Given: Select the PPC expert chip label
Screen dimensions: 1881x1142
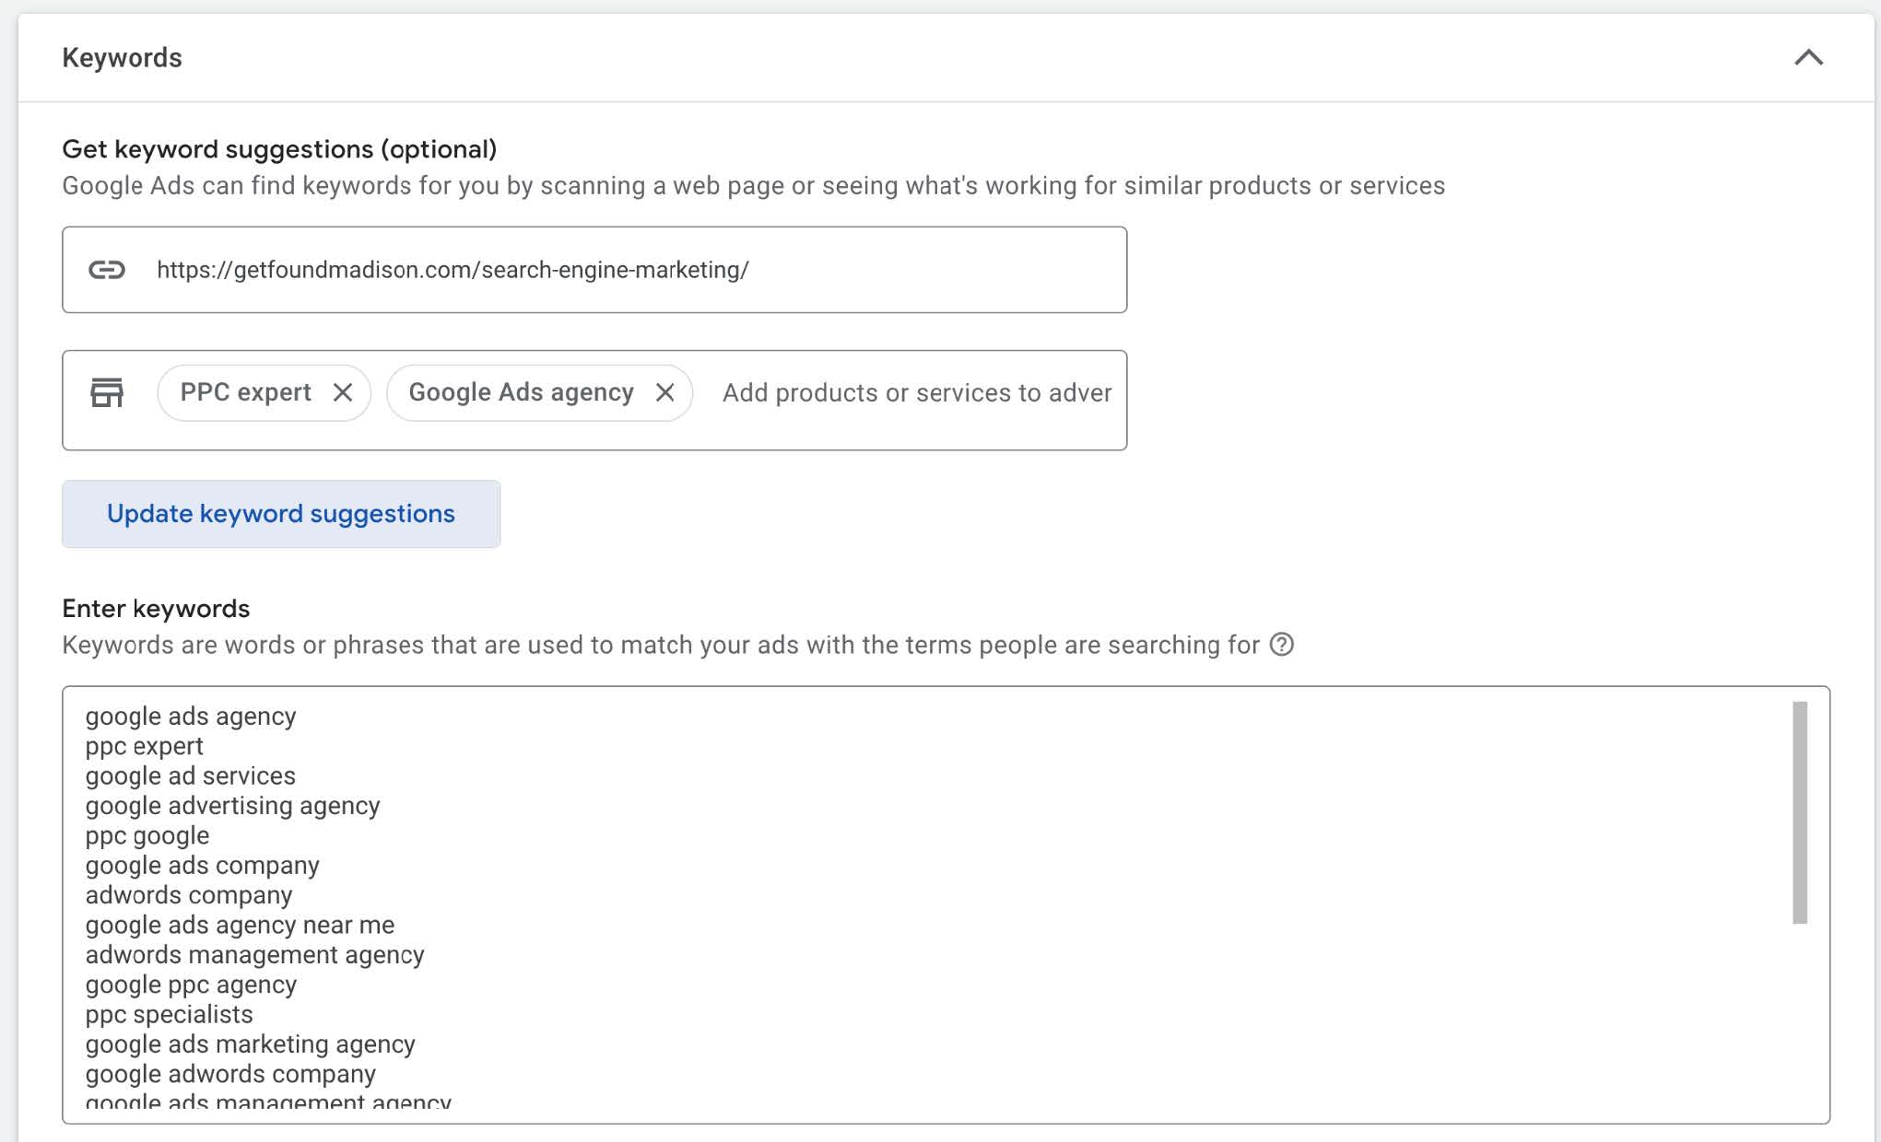Looking at the screenshot, I should coord(245,393).
